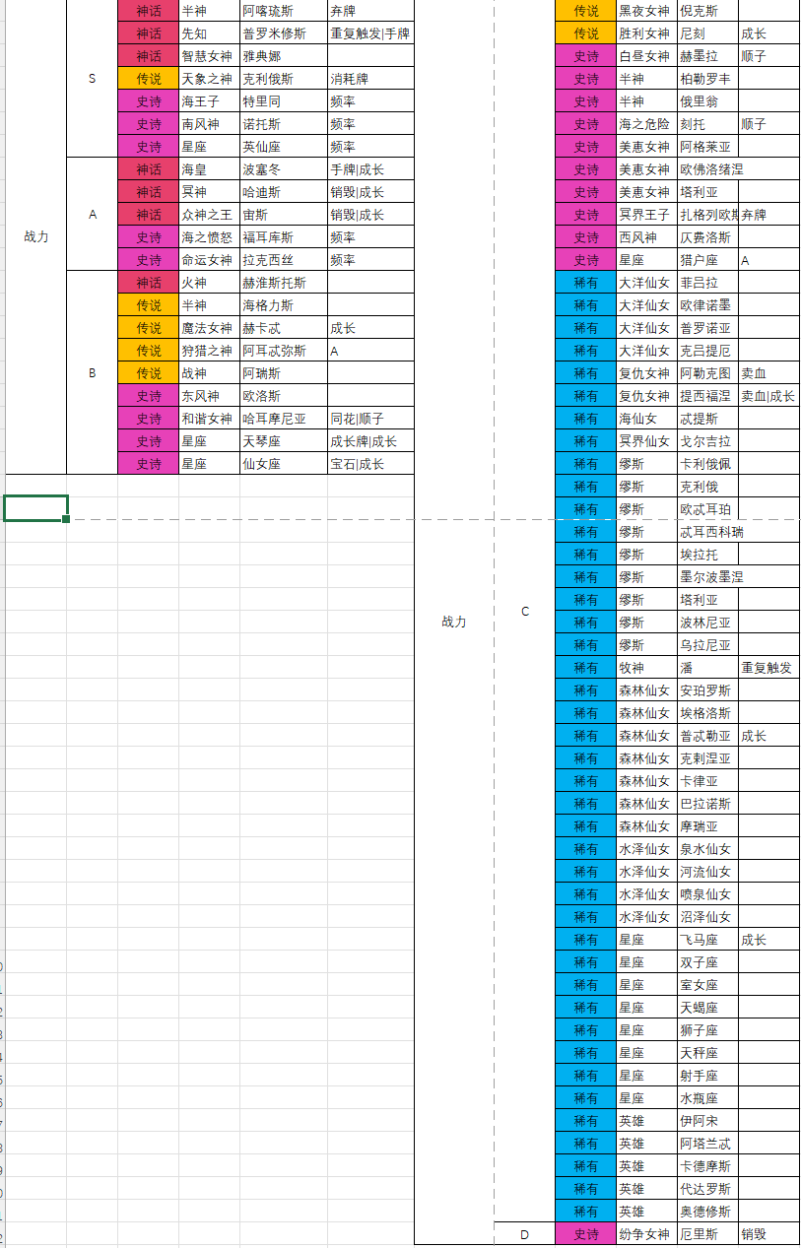The height and width of the screenshot is (1248, 801).
Task: Select the 福耳库斯 cell
Action: pos(283,237)
